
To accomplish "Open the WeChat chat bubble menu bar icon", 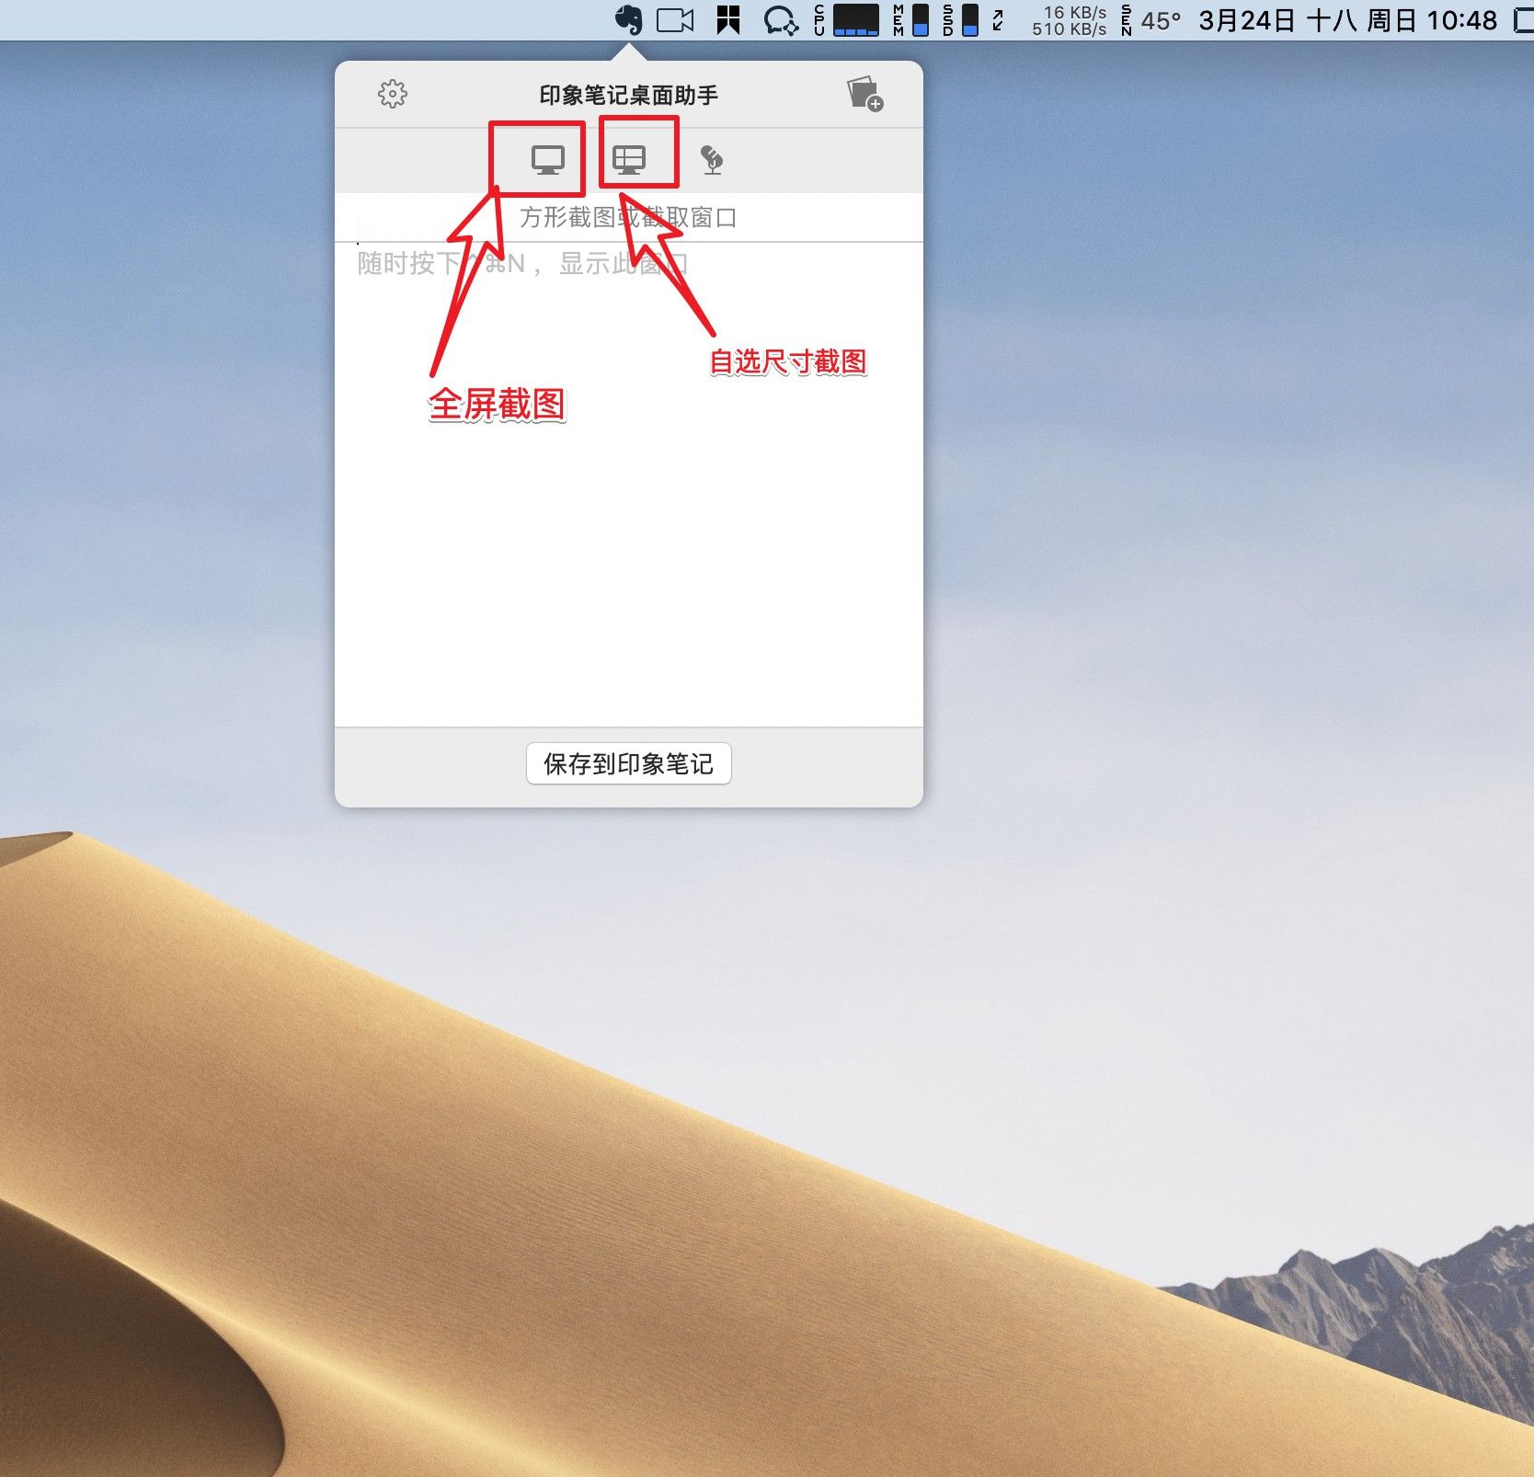I will [781, 20].
